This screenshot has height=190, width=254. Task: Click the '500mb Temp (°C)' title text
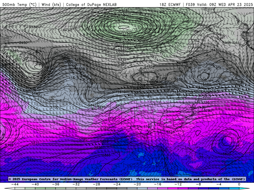click(19, 4)
